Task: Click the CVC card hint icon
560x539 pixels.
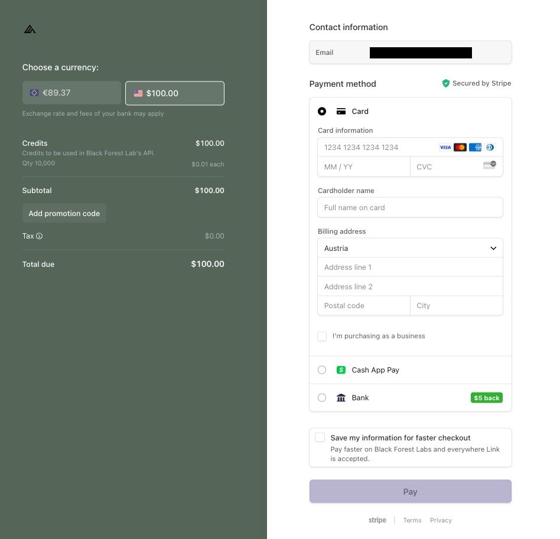Action: point(490,165)
